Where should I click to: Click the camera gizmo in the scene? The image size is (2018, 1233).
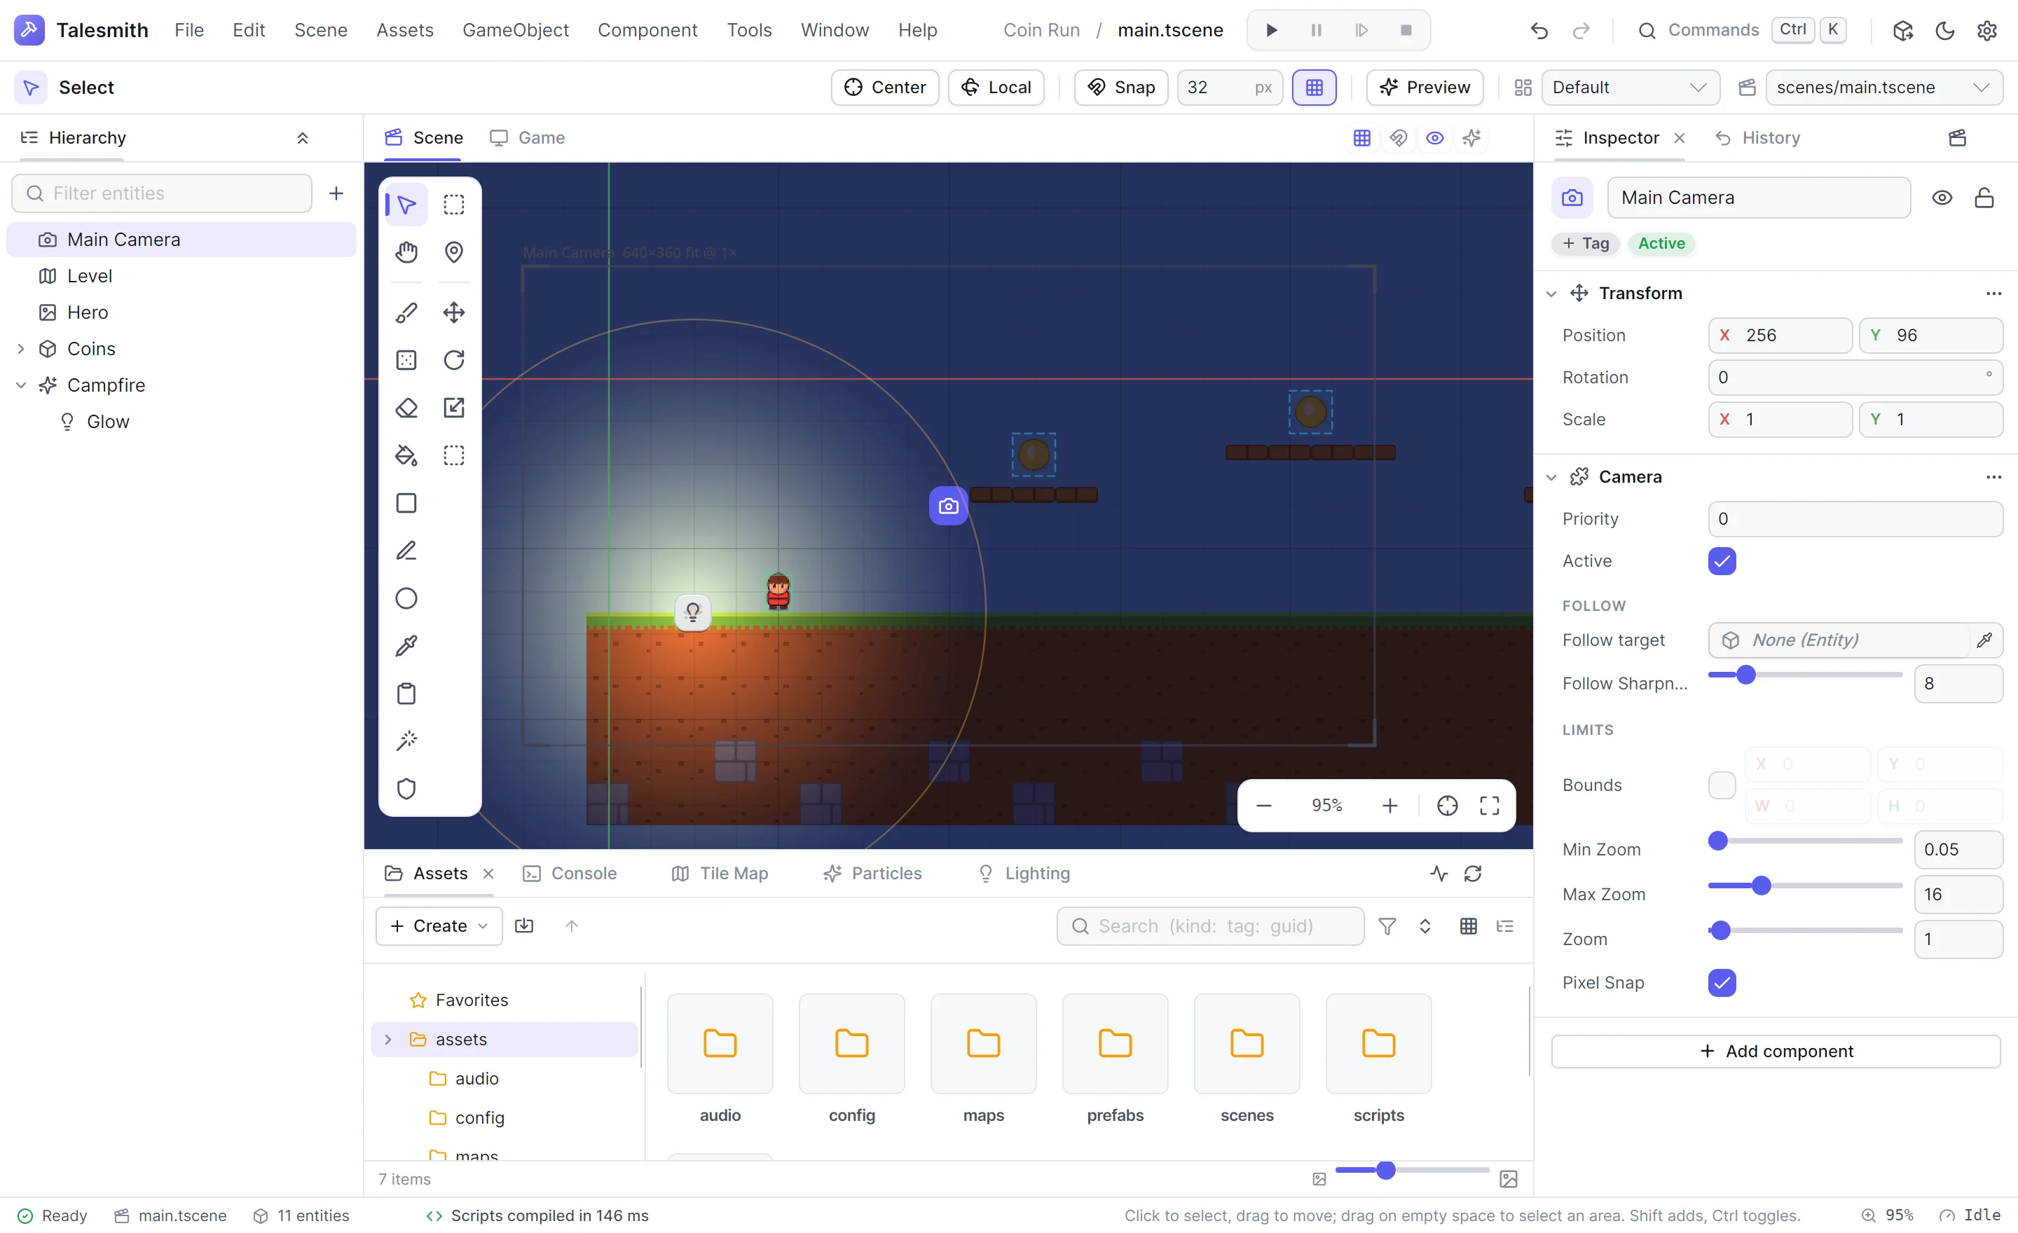pyautogui.click(x=949, y=506)
